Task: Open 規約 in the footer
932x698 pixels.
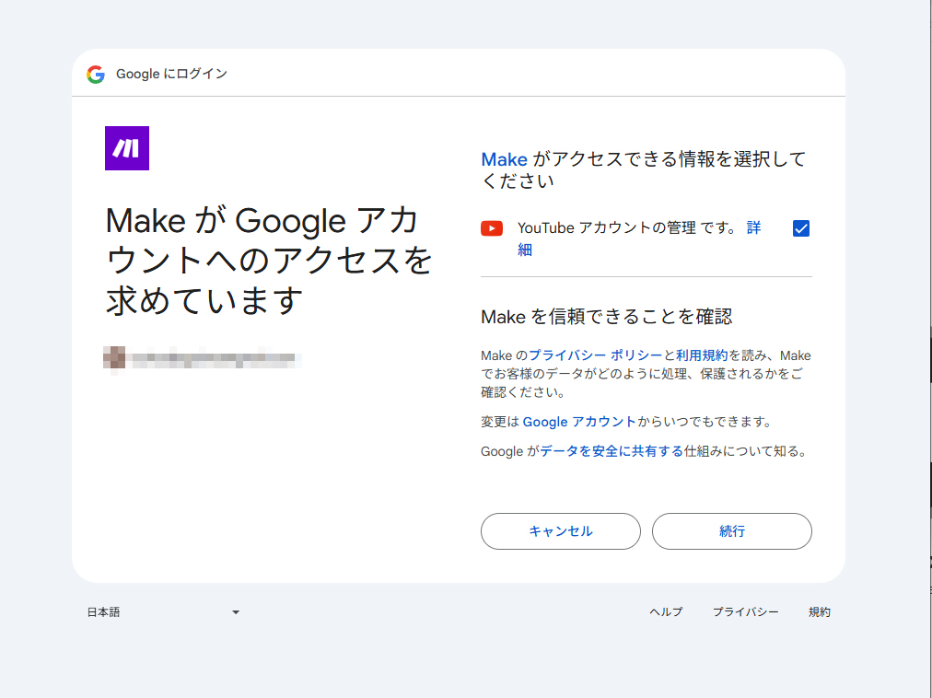Action: 819,612
